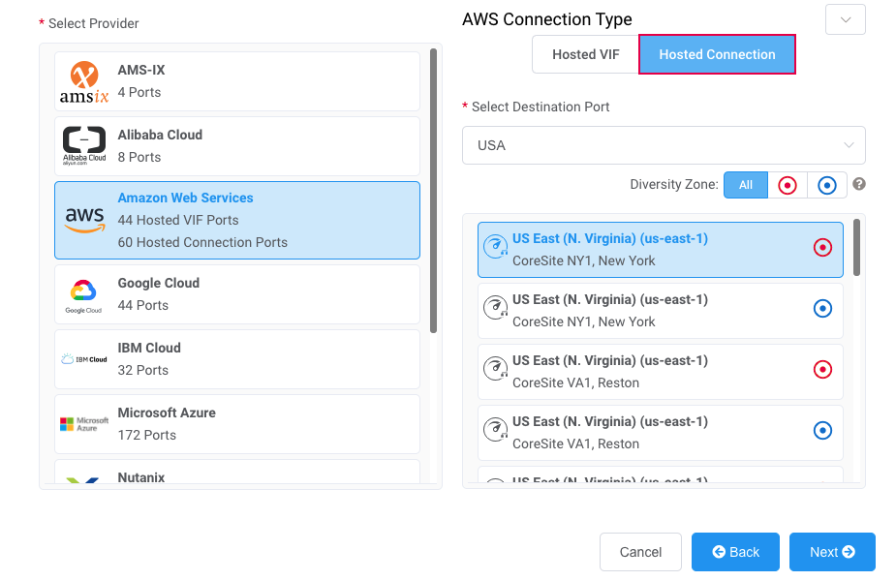This screenshot has height=581, width=896.
Task: Click blue zone marker on second VA1 port
Action: tap(822, 431)
